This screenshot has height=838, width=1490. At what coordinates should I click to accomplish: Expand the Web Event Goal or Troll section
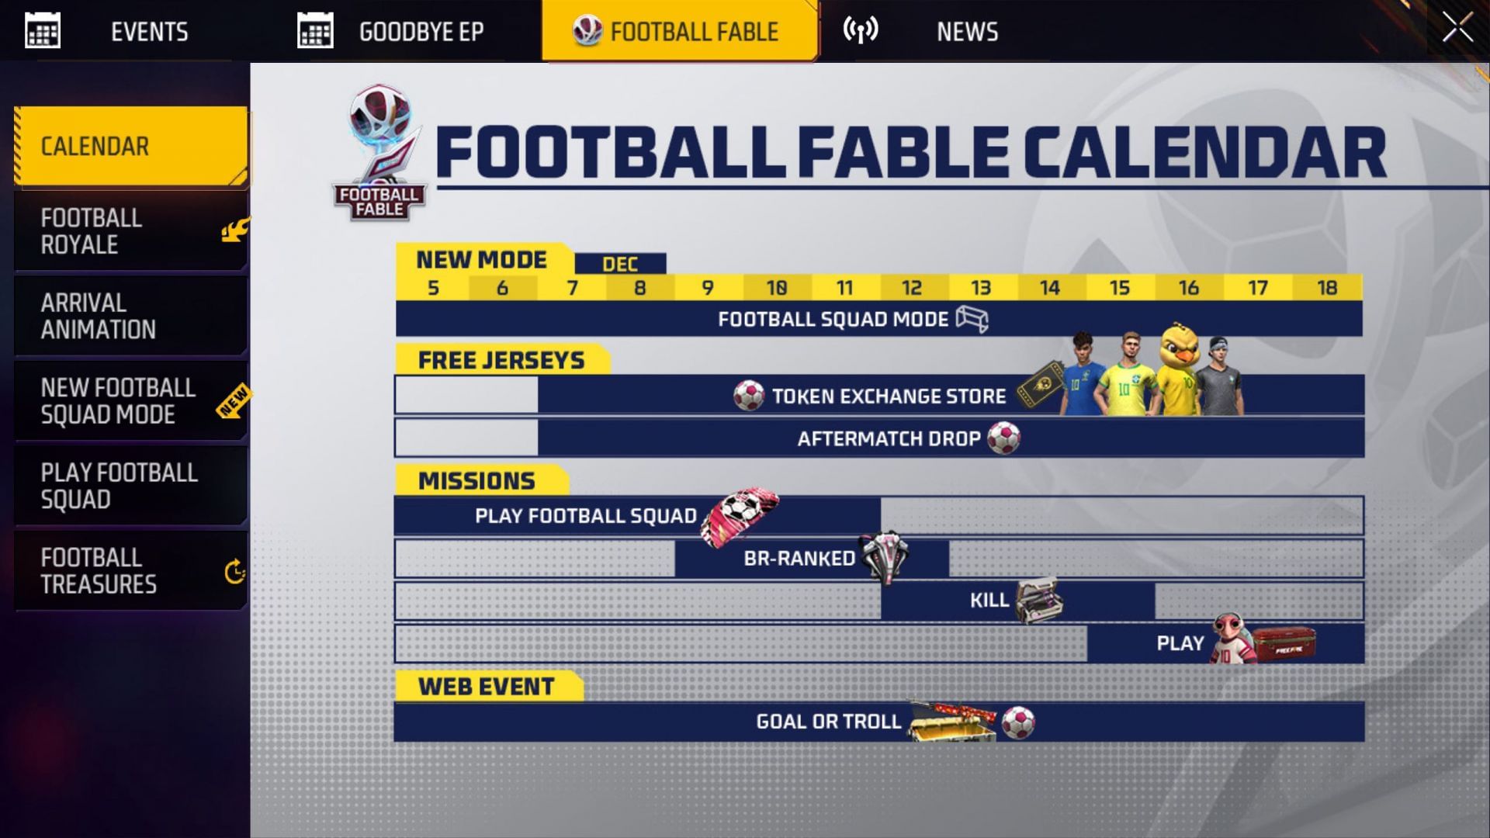877,720
